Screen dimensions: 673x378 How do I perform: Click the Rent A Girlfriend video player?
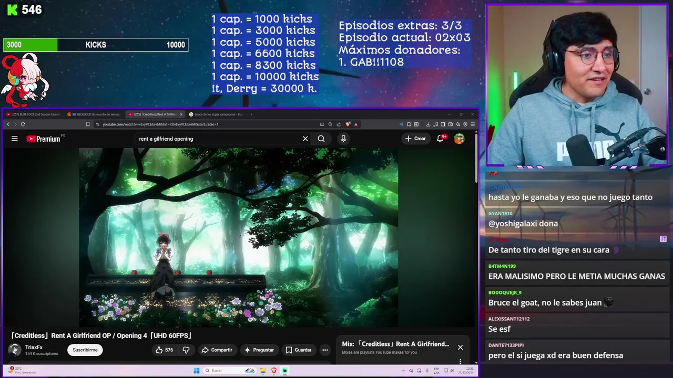(x=238, y=237)
